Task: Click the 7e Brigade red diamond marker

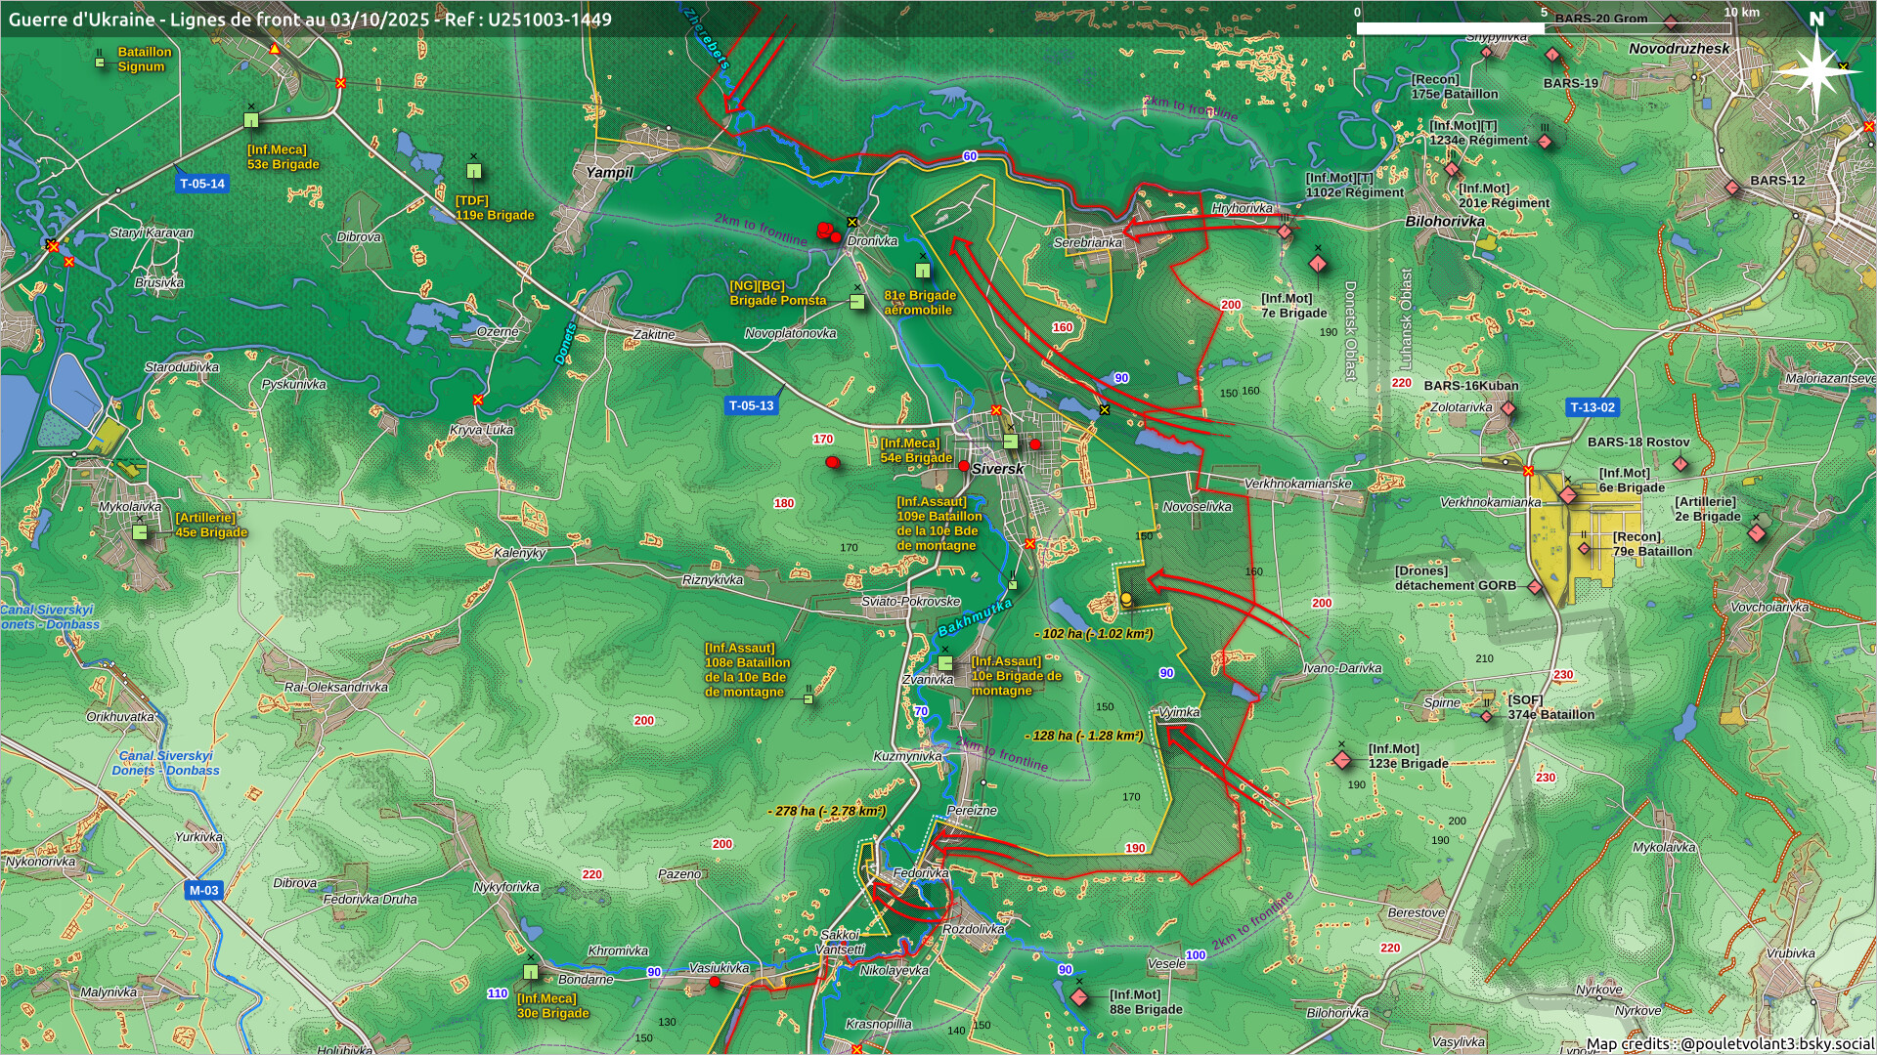Action: 1318,264
